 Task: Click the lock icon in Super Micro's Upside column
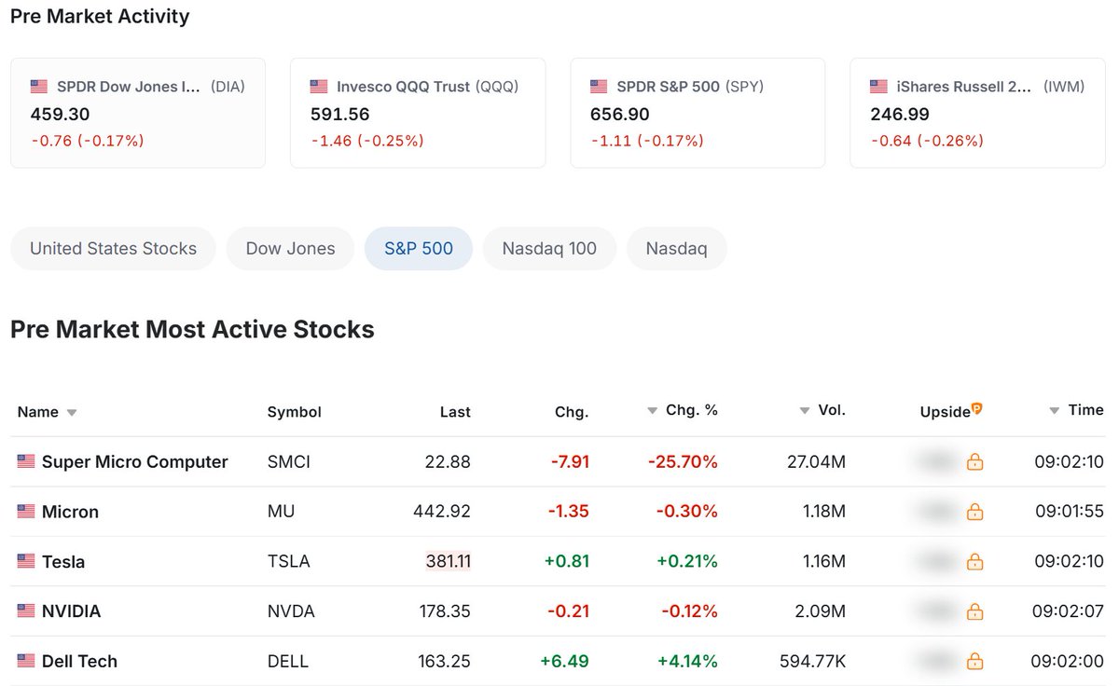point(975,460)
